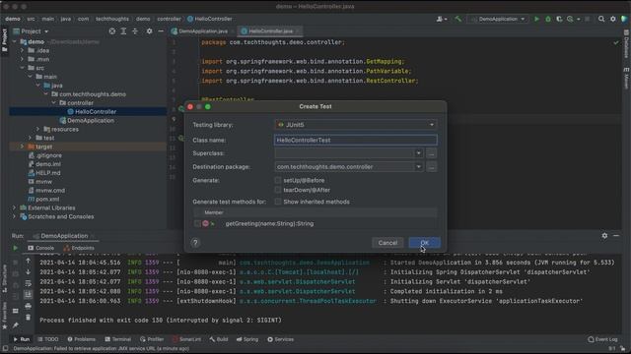631x354 pixels.
Task: Toggle the Member header select-all checkbox
Action: tap(197, 212)
